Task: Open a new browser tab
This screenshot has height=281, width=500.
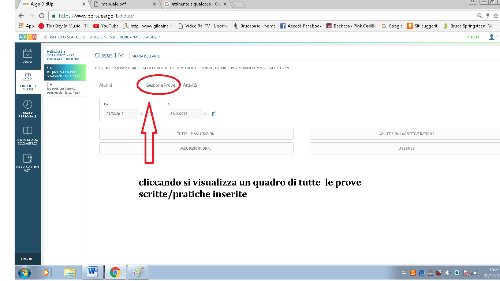Action: (x=238, y=4)
